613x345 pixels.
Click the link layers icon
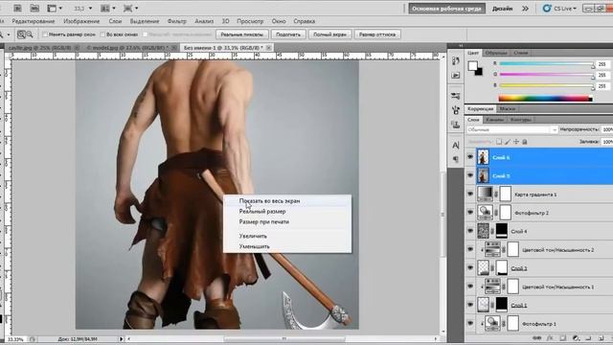pyautogui.click(x=537, y=338)
